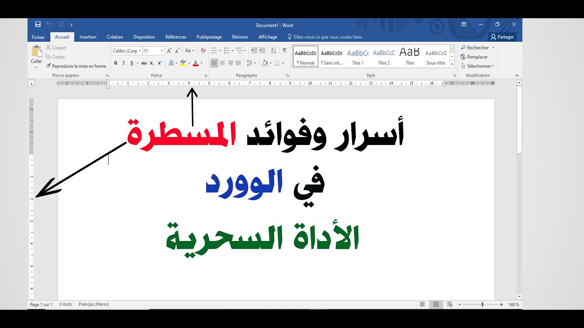Click the Partager share button
The image size is (584, 328).
[502, 37]
